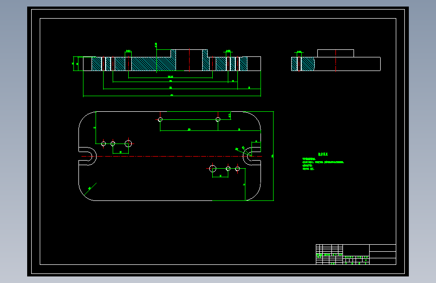Select the middle hole in the lower-right hole row
This screenshot has width=436, height=283.
pyautogui.click(x=228, y=169)
